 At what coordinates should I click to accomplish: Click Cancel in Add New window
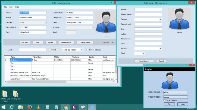161,61
